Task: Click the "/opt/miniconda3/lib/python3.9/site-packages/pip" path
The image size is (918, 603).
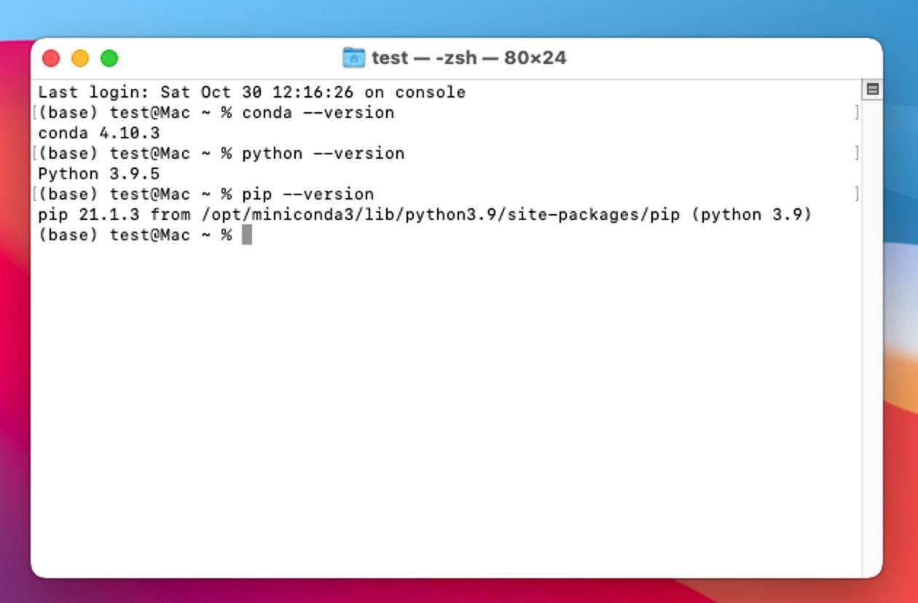Action: click(x=440, y=215)
